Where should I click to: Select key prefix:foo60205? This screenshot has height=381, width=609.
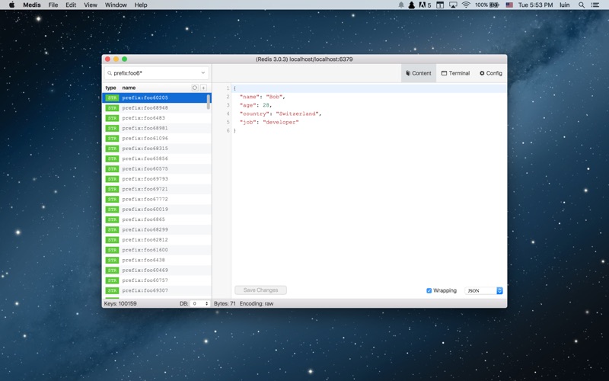click(157, 98)
